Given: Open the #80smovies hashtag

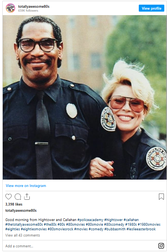Looking at the screenshot, I should 75,225.
